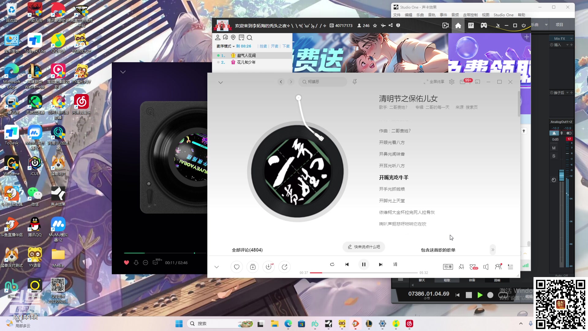Add the song to a playlist
Image resolution: width=588 pixels, height=331 pixels.
(x=253, y=267)
